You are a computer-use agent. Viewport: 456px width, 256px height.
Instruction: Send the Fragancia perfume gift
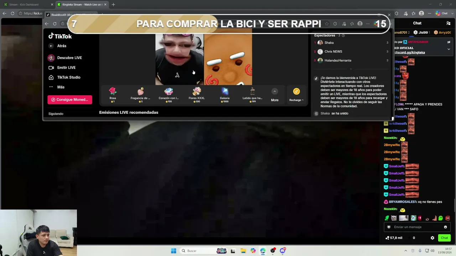[x=140, y=95]
